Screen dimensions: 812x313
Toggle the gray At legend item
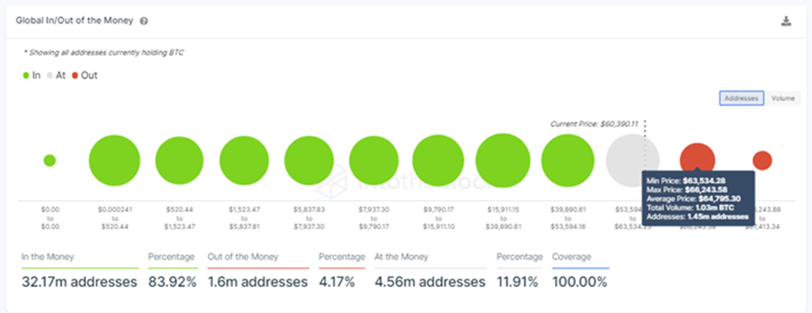point(56,76)
